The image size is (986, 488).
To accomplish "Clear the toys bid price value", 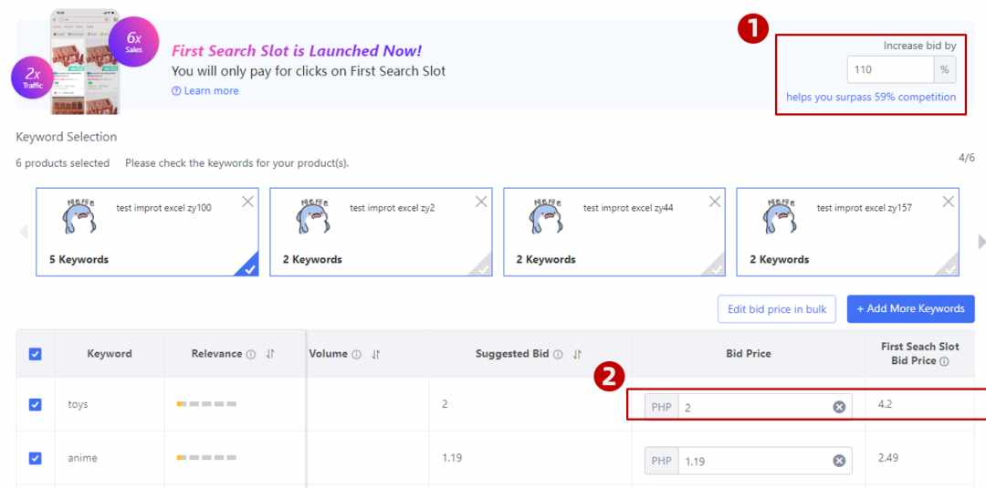I will pyautogui.click(x=839, y=407).
